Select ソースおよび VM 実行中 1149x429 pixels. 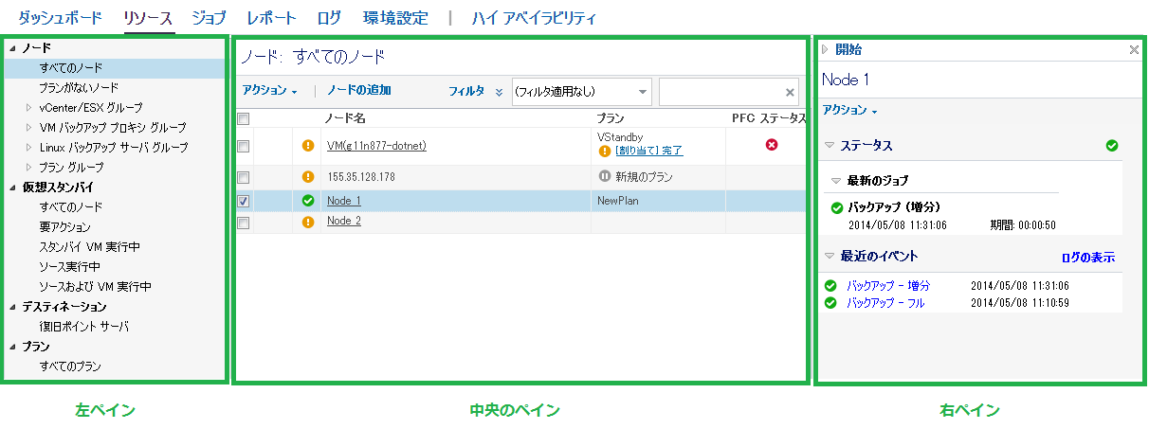(95, 286)
